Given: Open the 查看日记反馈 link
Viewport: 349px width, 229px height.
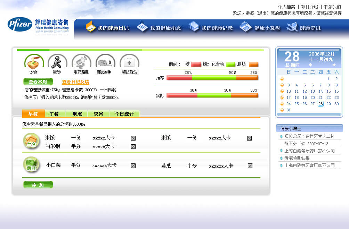Looking at the screenshot, I should 75,82.
